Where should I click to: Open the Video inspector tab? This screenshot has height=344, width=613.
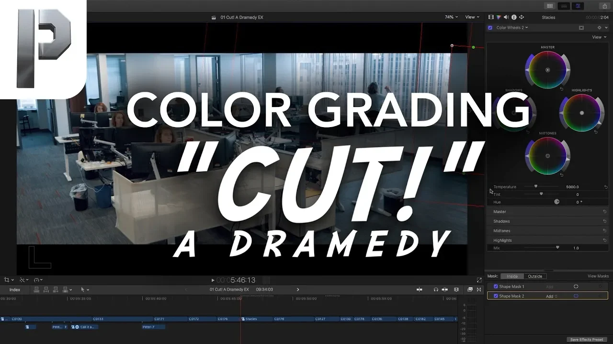click(x=491, y=17)
